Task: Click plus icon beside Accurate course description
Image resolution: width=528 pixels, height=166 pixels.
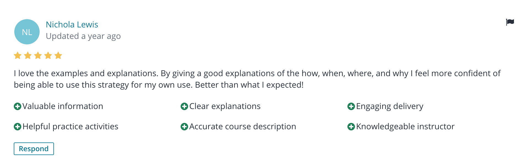Action: coord(184,127)
